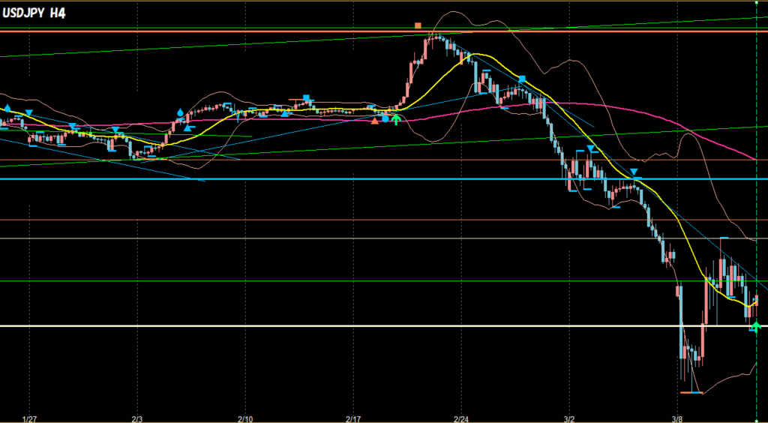The image size is (768, 423).
Task: Select the blue droplet marker above the 2/3 rally
Action: pyautogui.click(x=180, y=112)
